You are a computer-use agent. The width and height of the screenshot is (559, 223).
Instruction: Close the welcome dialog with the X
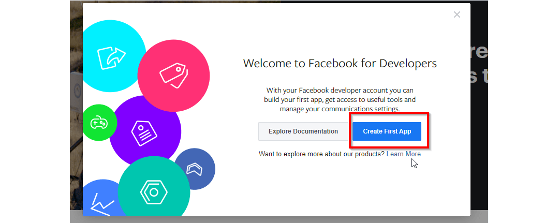tap(457, 14)
